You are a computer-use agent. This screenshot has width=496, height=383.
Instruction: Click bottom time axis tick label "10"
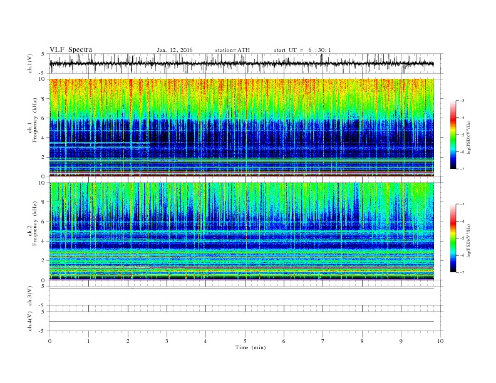point(440,341)
